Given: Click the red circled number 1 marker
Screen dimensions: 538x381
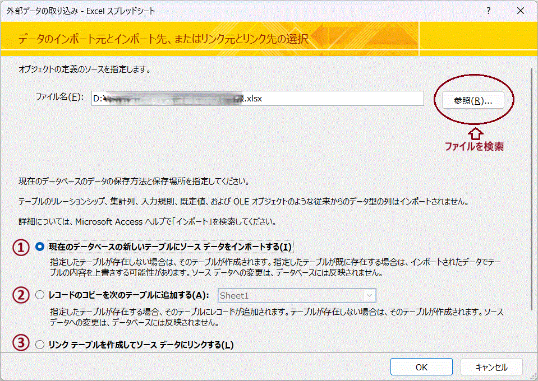Looking at the screenshot, I should tap(21, 247).
